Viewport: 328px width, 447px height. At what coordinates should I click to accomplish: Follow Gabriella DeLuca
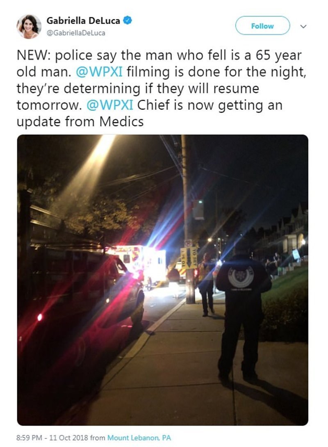(262, 26)
